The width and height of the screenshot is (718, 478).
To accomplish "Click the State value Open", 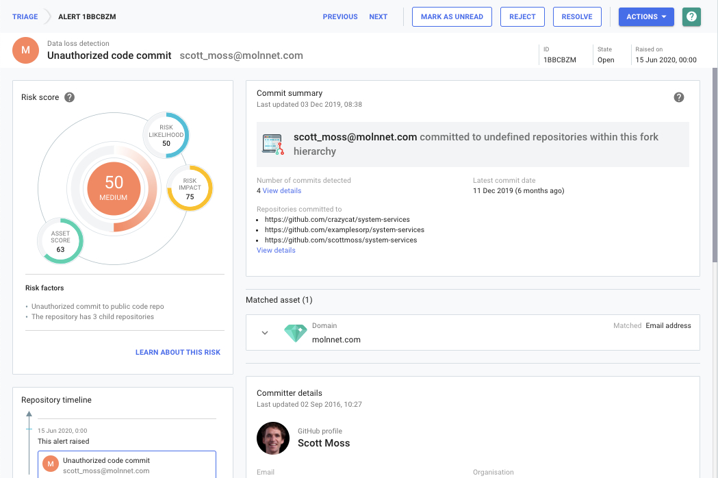I will click(606, 60).
